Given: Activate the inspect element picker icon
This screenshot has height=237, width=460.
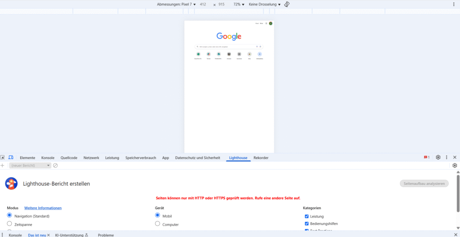Looking at the screenshot, I should 3,157.
